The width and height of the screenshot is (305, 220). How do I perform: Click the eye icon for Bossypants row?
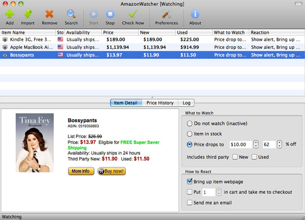[5, 55]
